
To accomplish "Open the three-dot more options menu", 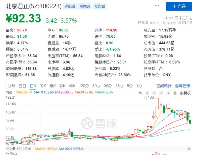I will coord(157,6).
